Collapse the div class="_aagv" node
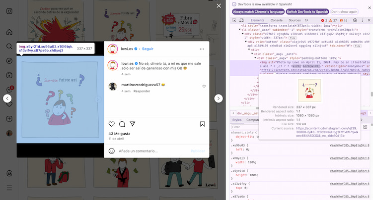The image size is (373, 200). coord(255,58)
